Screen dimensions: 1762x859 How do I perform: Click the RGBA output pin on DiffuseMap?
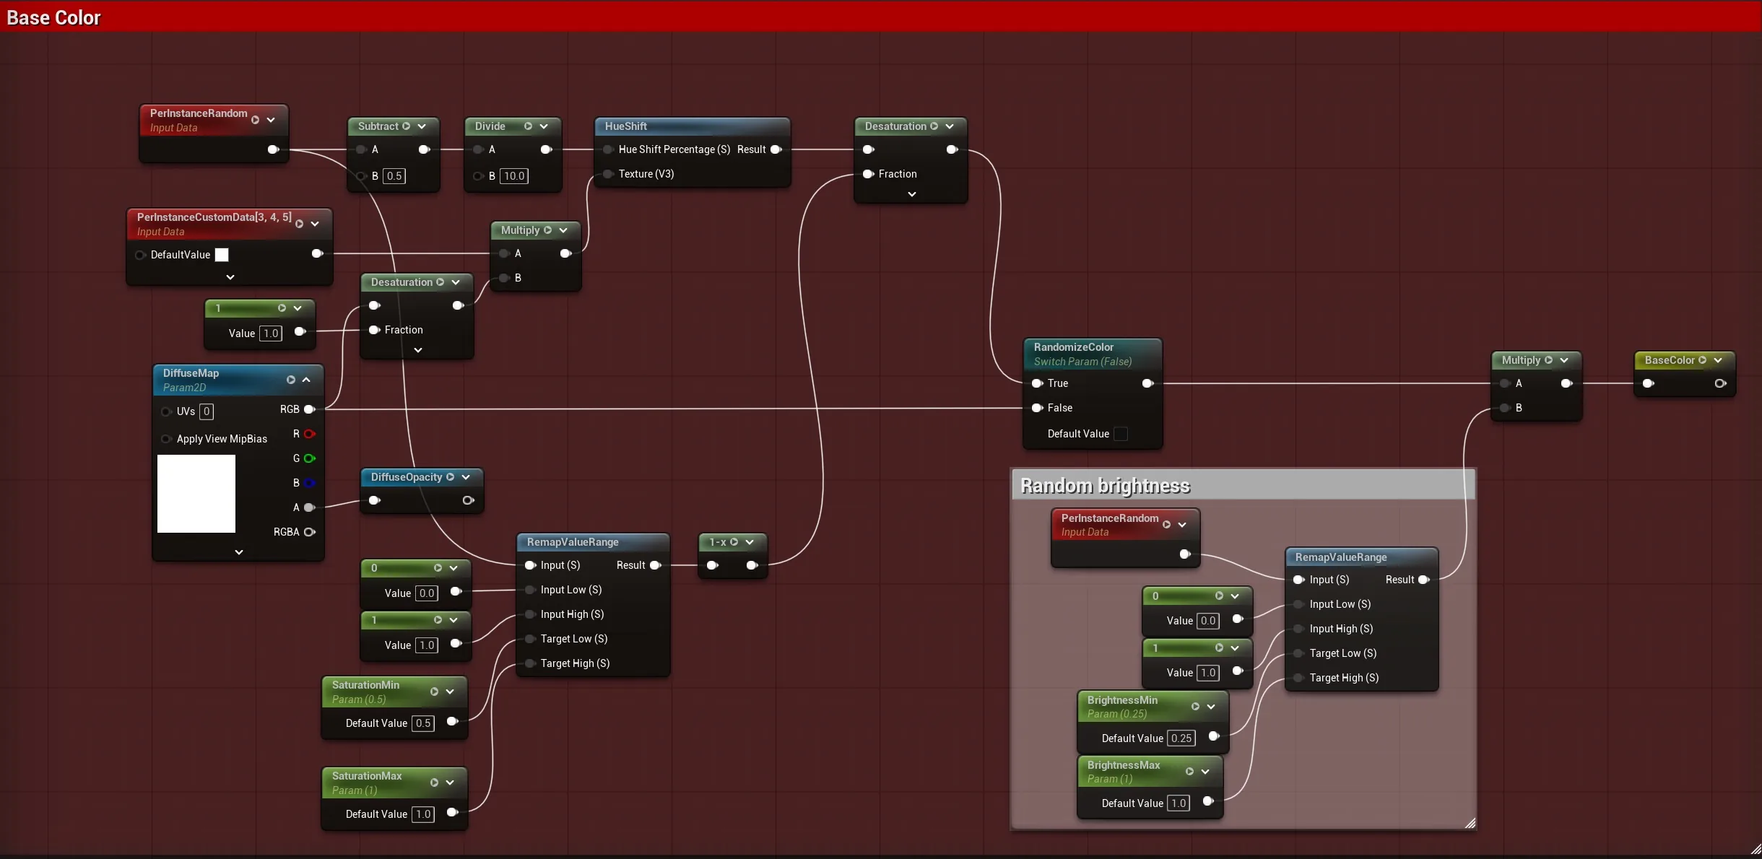(x=310, y=532)
